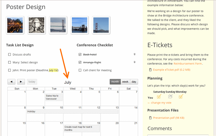Click file icon beside Example eTicket.pdf
The height and width of the screenshot is (136, 216).
click(x=150, y=70)
